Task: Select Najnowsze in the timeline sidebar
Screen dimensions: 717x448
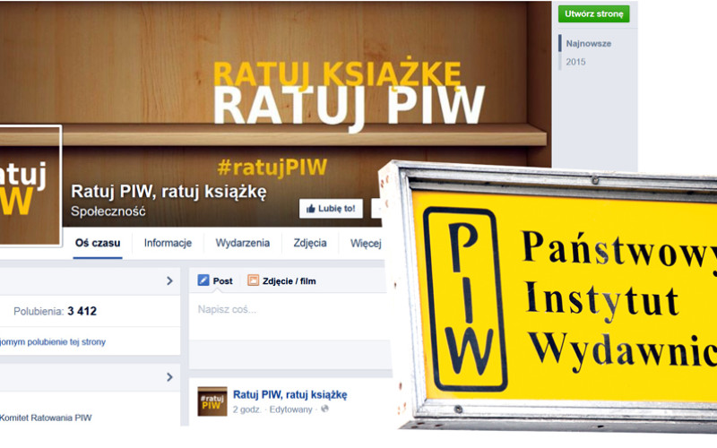Action: pos(589,44)
